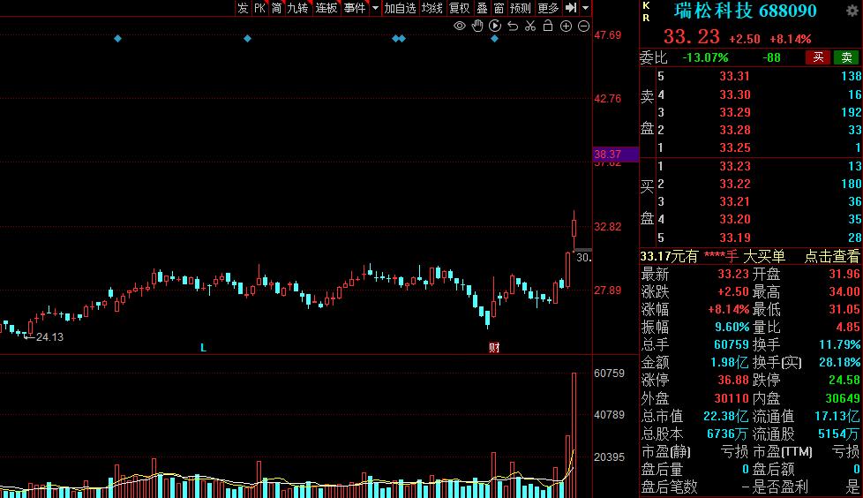Open the 更多 more menu

(x=548, y=8)
